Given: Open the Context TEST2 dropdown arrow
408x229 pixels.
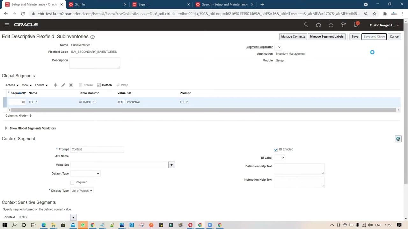Looking at the screenshot, I should click(73, 217).
